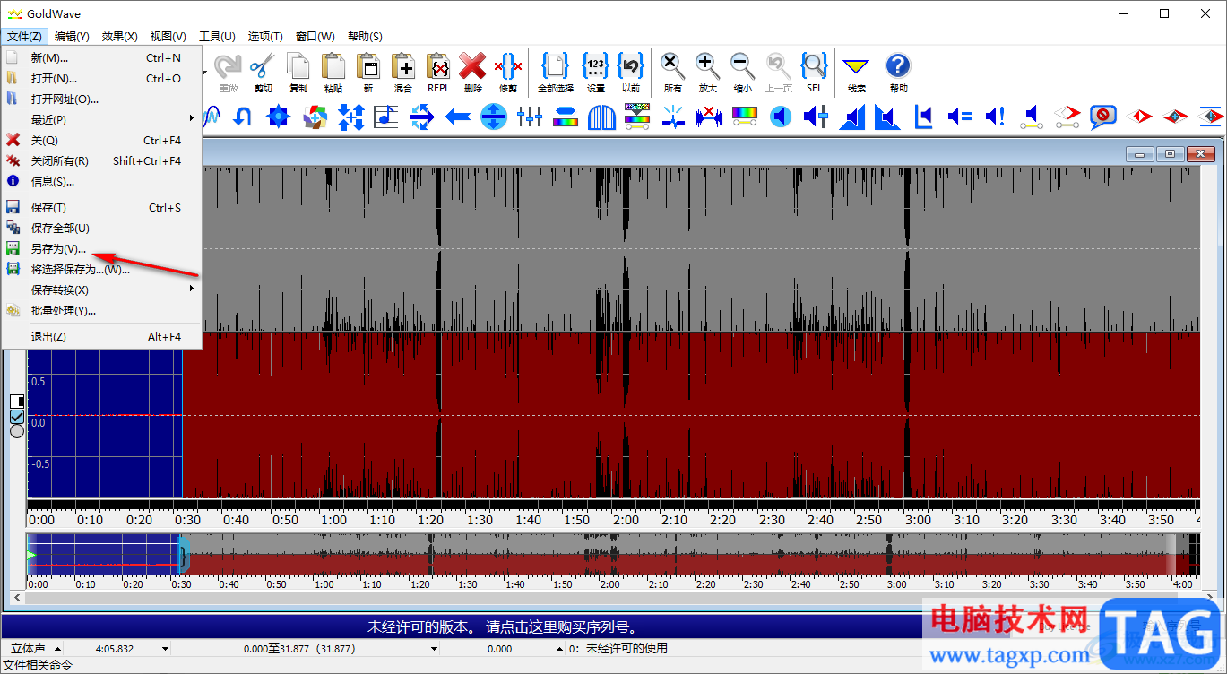Open the toolbar overflow dropdown arrow beside Redo
Viewport: 1227px width, 674px height.
coord(205,72)
